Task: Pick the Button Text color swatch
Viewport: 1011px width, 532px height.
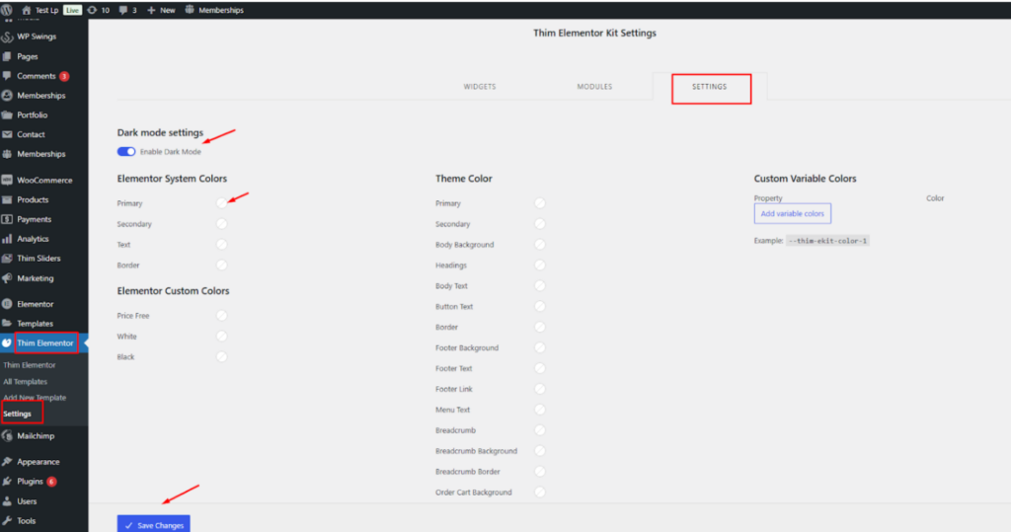Action: click(x=540, y=306)
